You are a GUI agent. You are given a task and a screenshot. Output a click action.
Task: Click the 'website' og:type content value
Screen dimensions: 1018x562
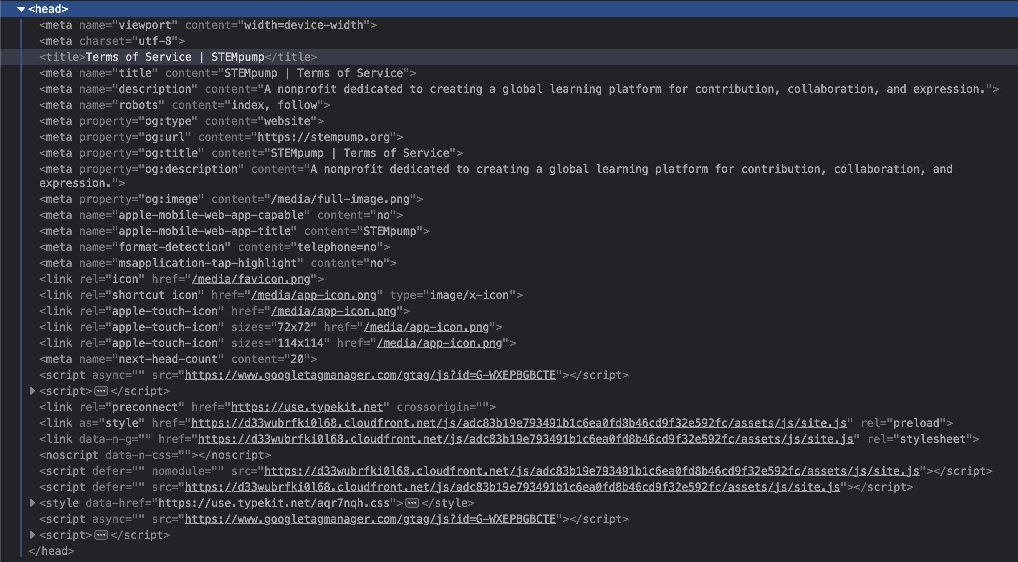click(x=287, y=121)
